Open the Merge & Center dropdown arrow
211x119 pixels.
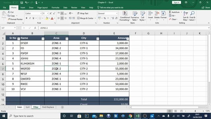tap(95, 18)
